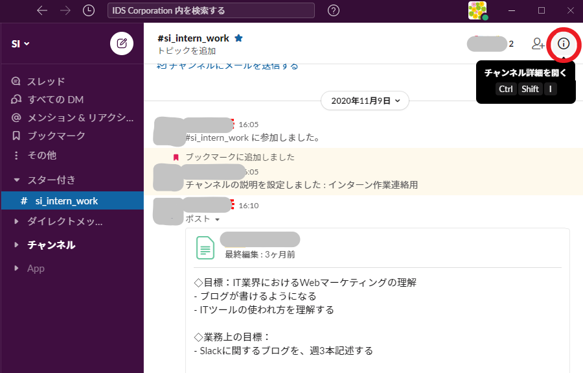Click the スレッド icon in the sidebar
The width and height of the screenshot is (583, 373).
pyautogui.click(x=16, y=81)
